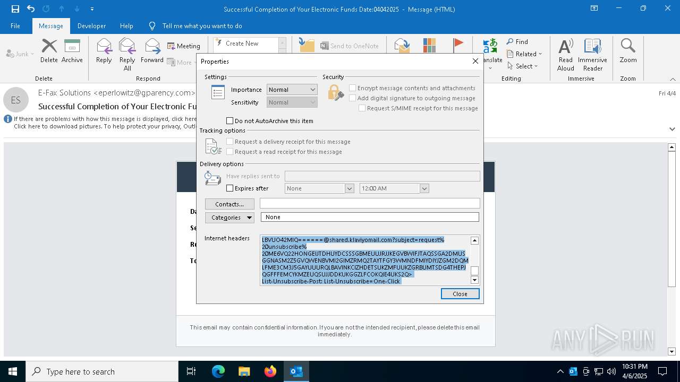Click Internet headers scroll down arrow

pos(475,280)
